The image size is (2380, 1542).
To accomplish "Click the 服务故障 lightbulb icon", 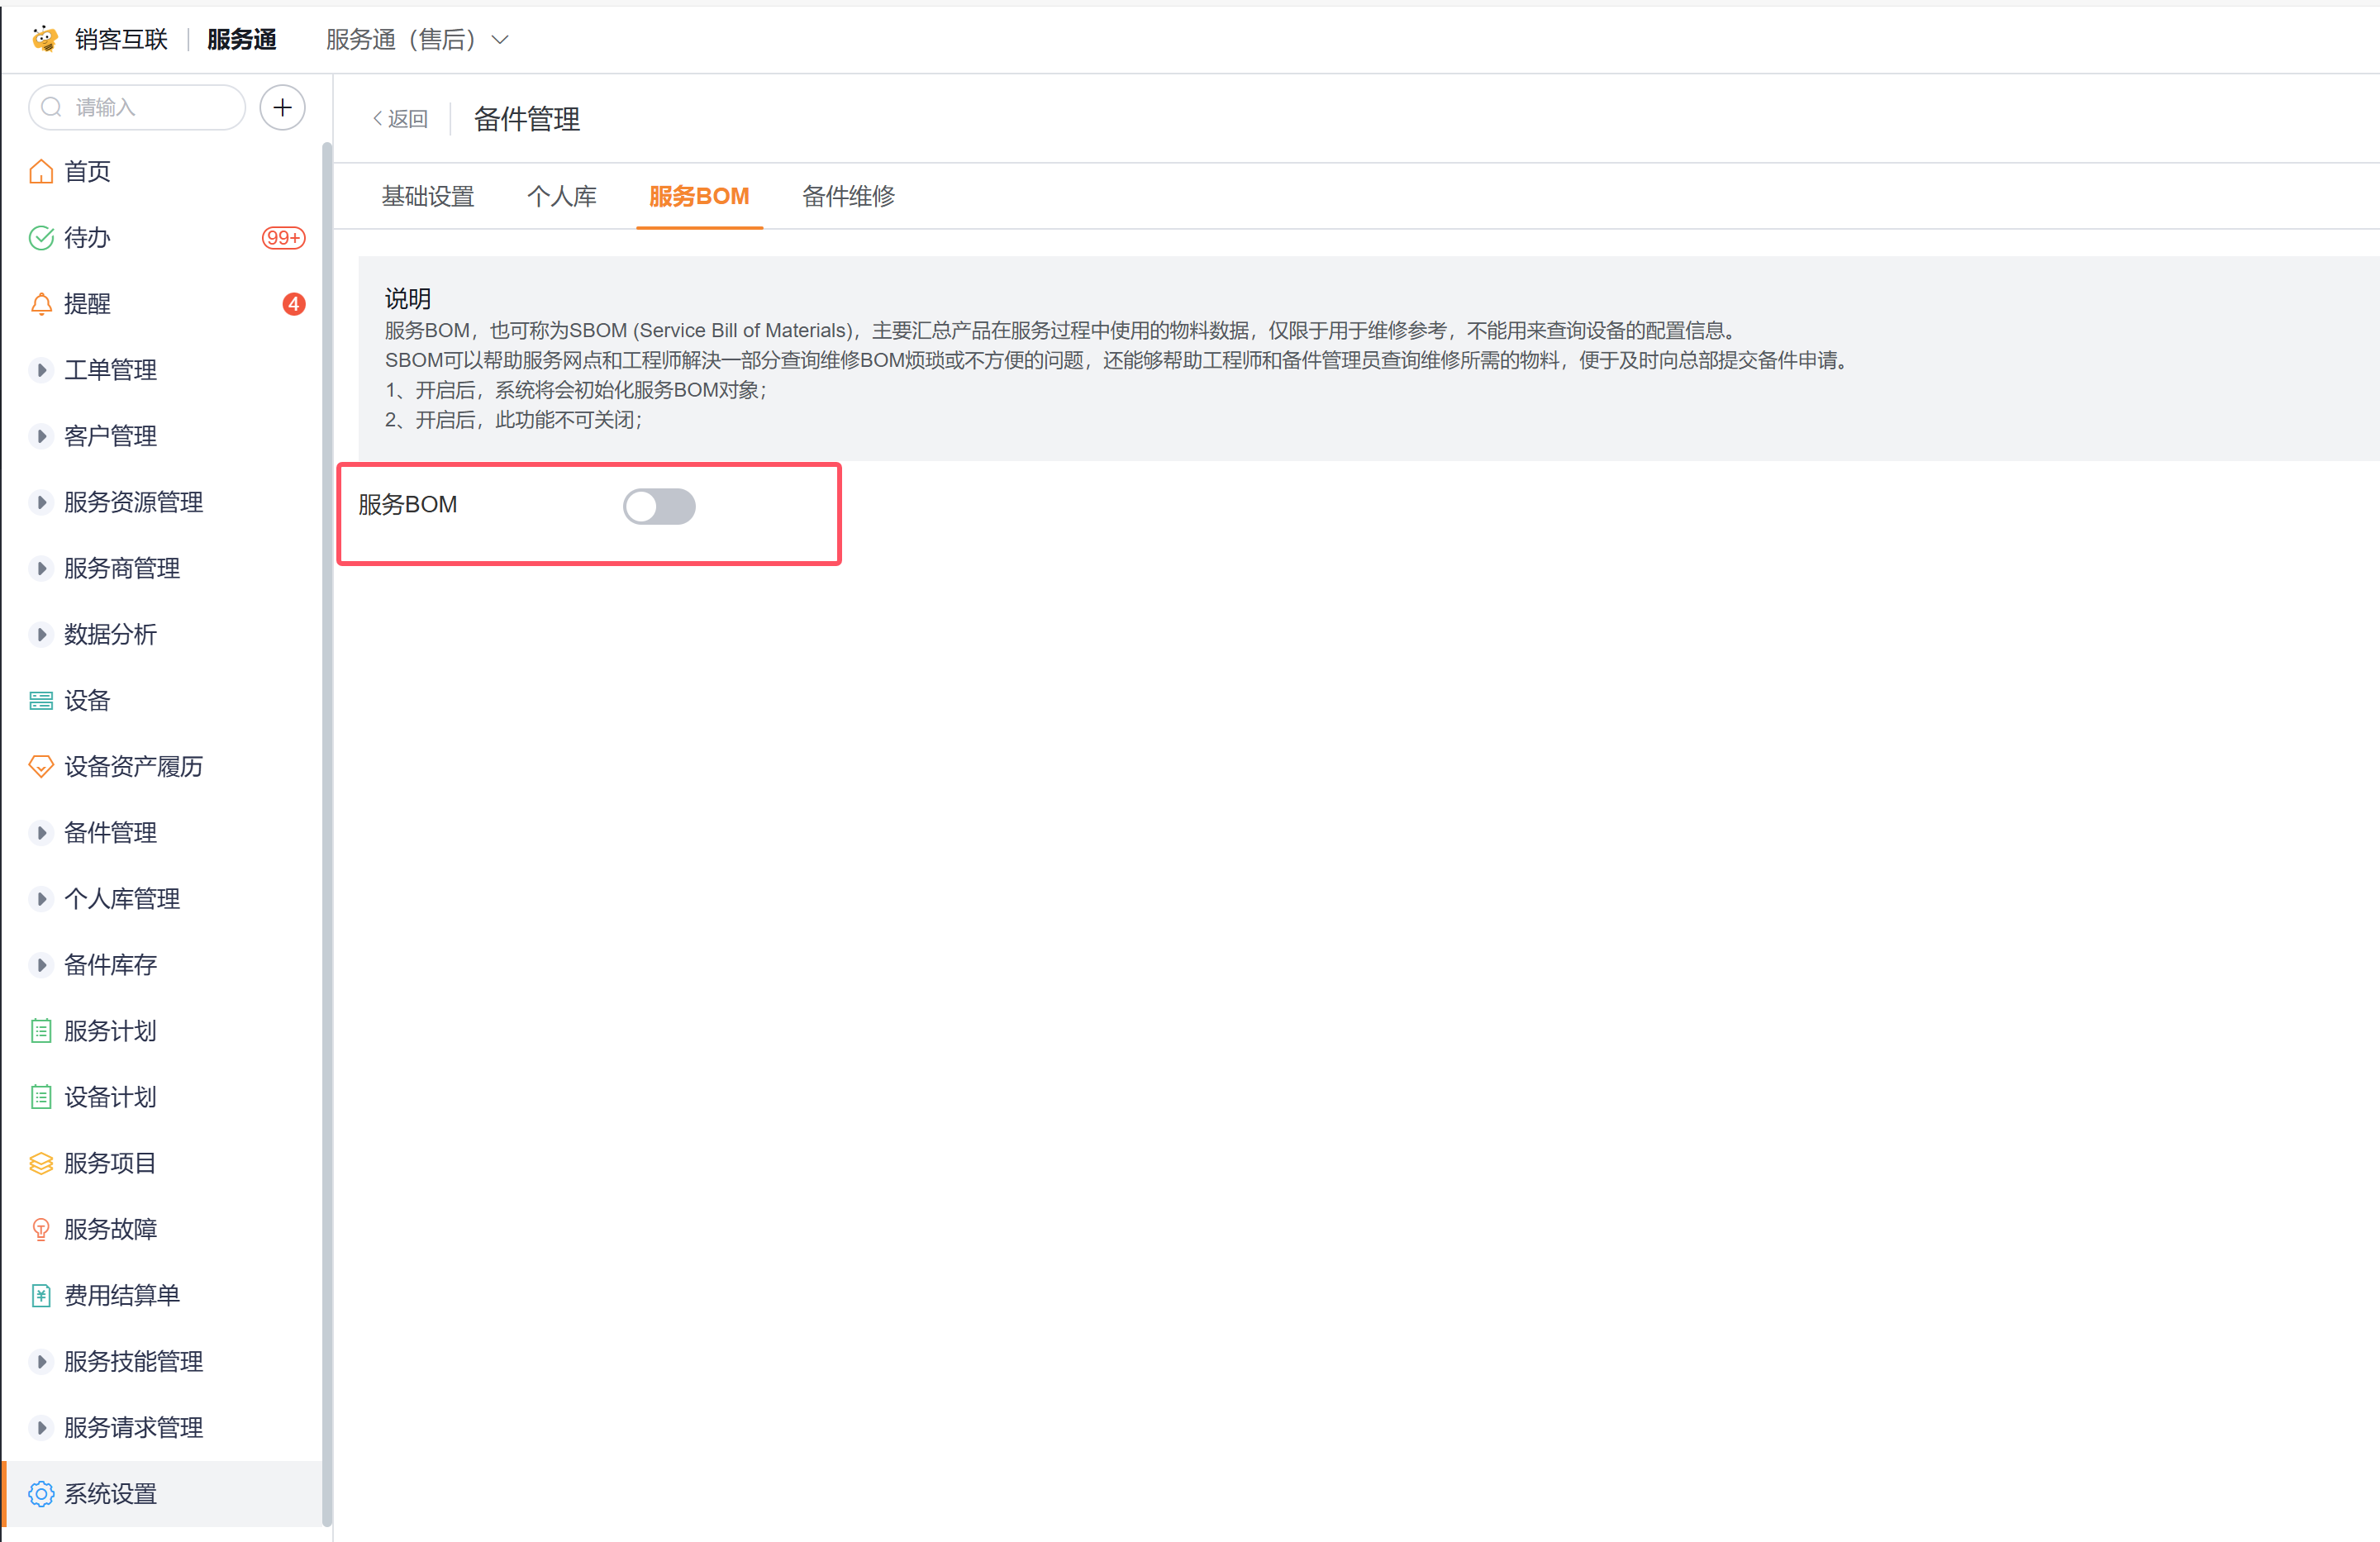I will click(x=41, y=1229).
